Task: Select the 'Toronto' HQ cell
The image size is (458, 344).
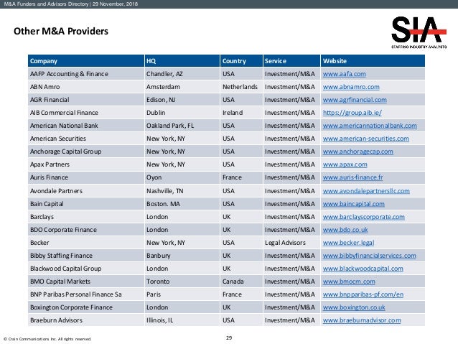Action: 182,282
